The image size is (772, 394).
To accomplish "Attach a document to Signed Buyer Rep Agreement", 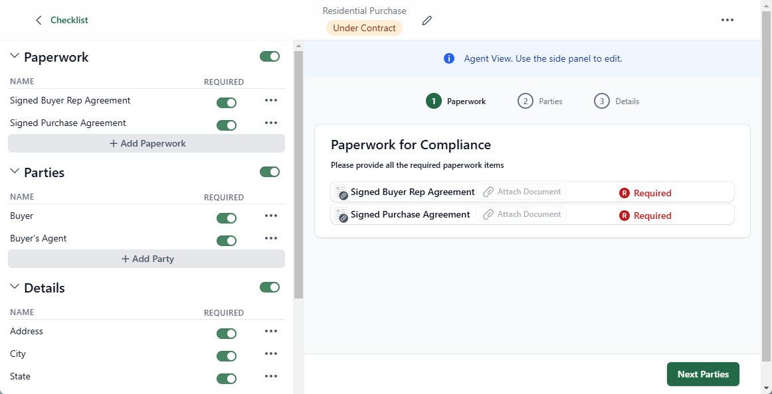I will click(521, 191).
